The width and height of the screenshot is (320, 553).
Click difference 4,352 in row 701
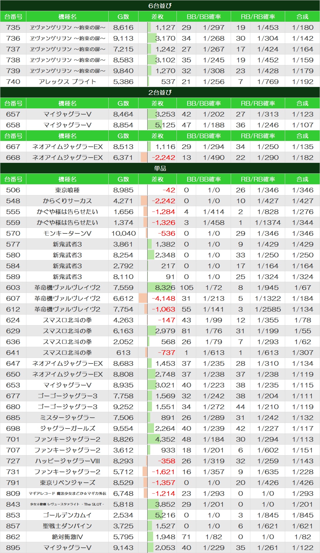coord(165,439)
